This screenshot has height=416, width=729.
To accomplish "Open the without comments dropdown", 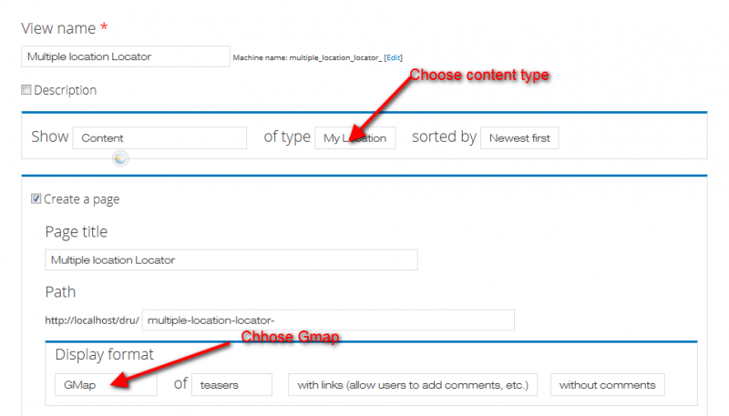I will click(x=607, y=385).
